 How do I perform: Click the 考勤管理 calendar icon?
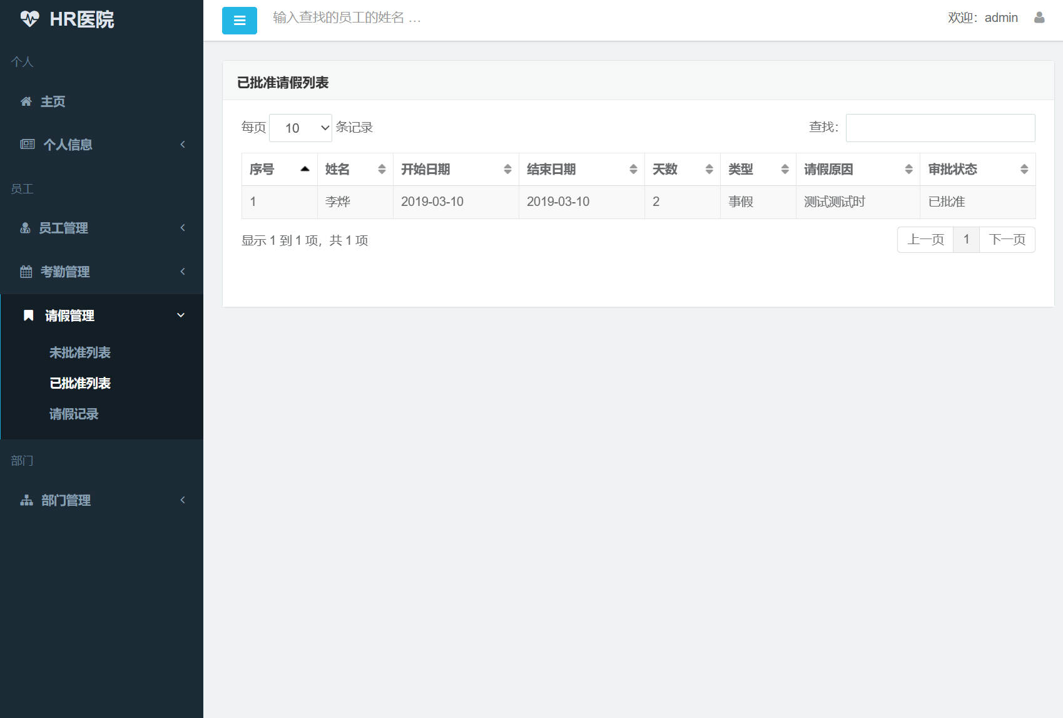coord(26,272)
